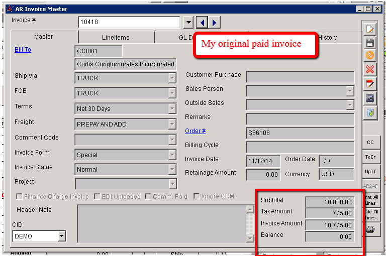Switch to the History tab
Viewport: 388px width, 256px height.
pos(328,38)
